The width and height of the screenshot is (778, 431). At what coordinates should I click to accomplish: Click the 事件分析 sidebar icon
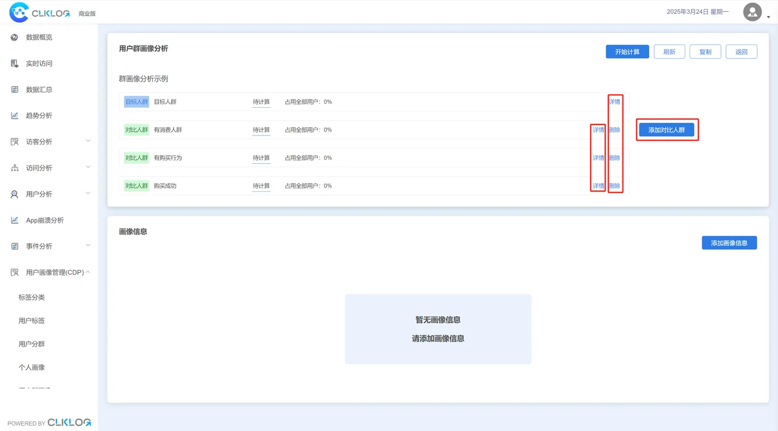tap(14, 246)
